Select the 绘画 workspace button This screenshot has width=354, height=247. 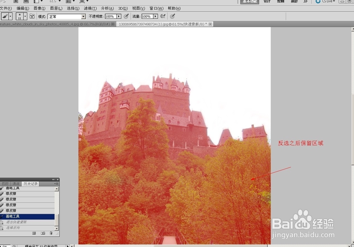click(x=281, y=1)
